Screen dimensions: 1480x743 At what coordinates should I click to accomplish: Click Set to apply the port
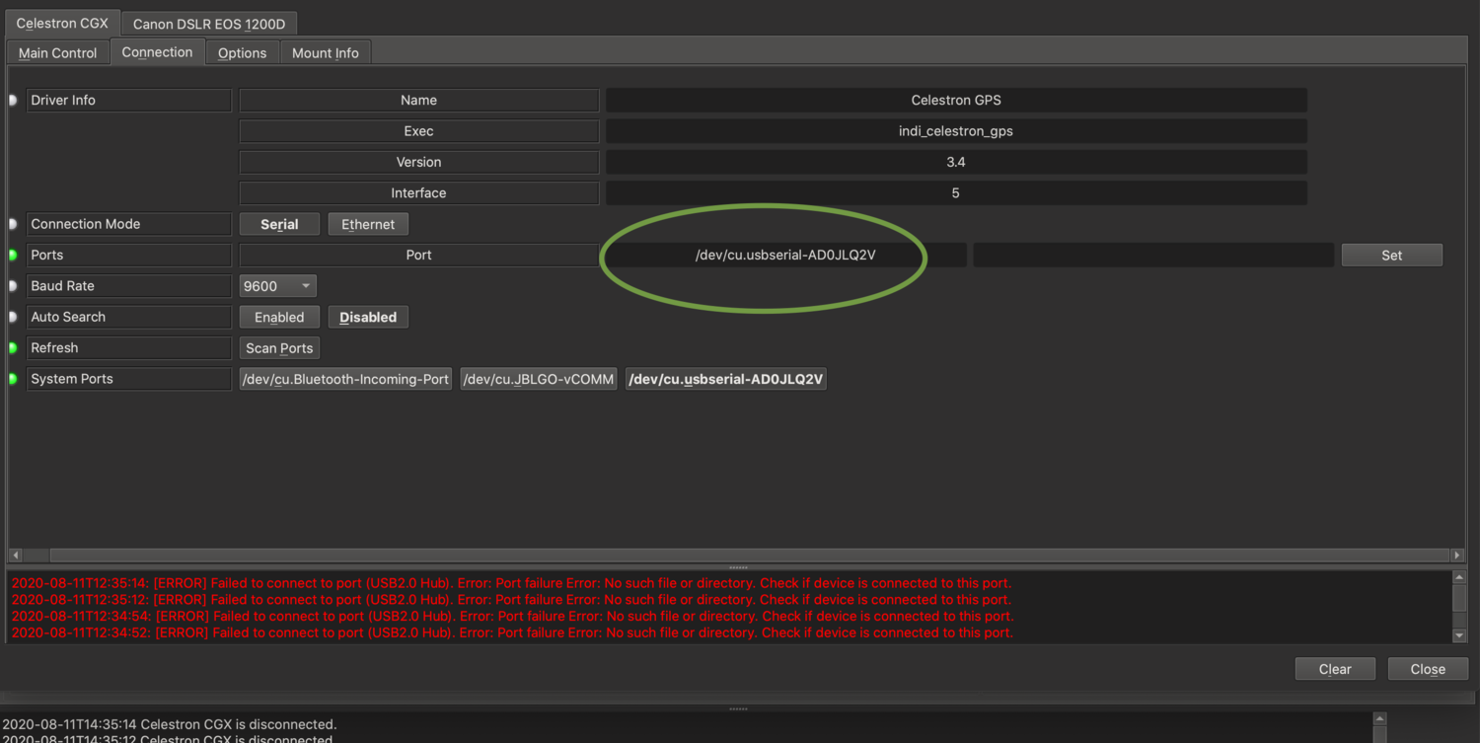[1392, 255]
